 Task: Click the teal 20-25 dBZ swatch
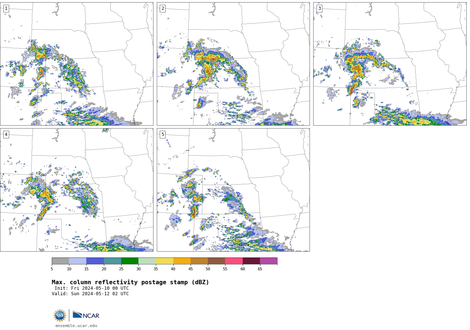click(x=112, y=261)
